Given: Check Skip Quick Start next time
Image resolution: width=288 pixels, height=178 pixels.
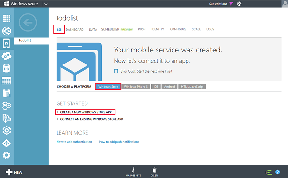Looking at the screenshot, I should click(x=116, y=71).
